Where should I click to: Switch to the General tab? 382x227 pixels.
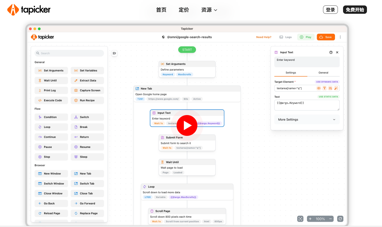click(x=323, y=73)
